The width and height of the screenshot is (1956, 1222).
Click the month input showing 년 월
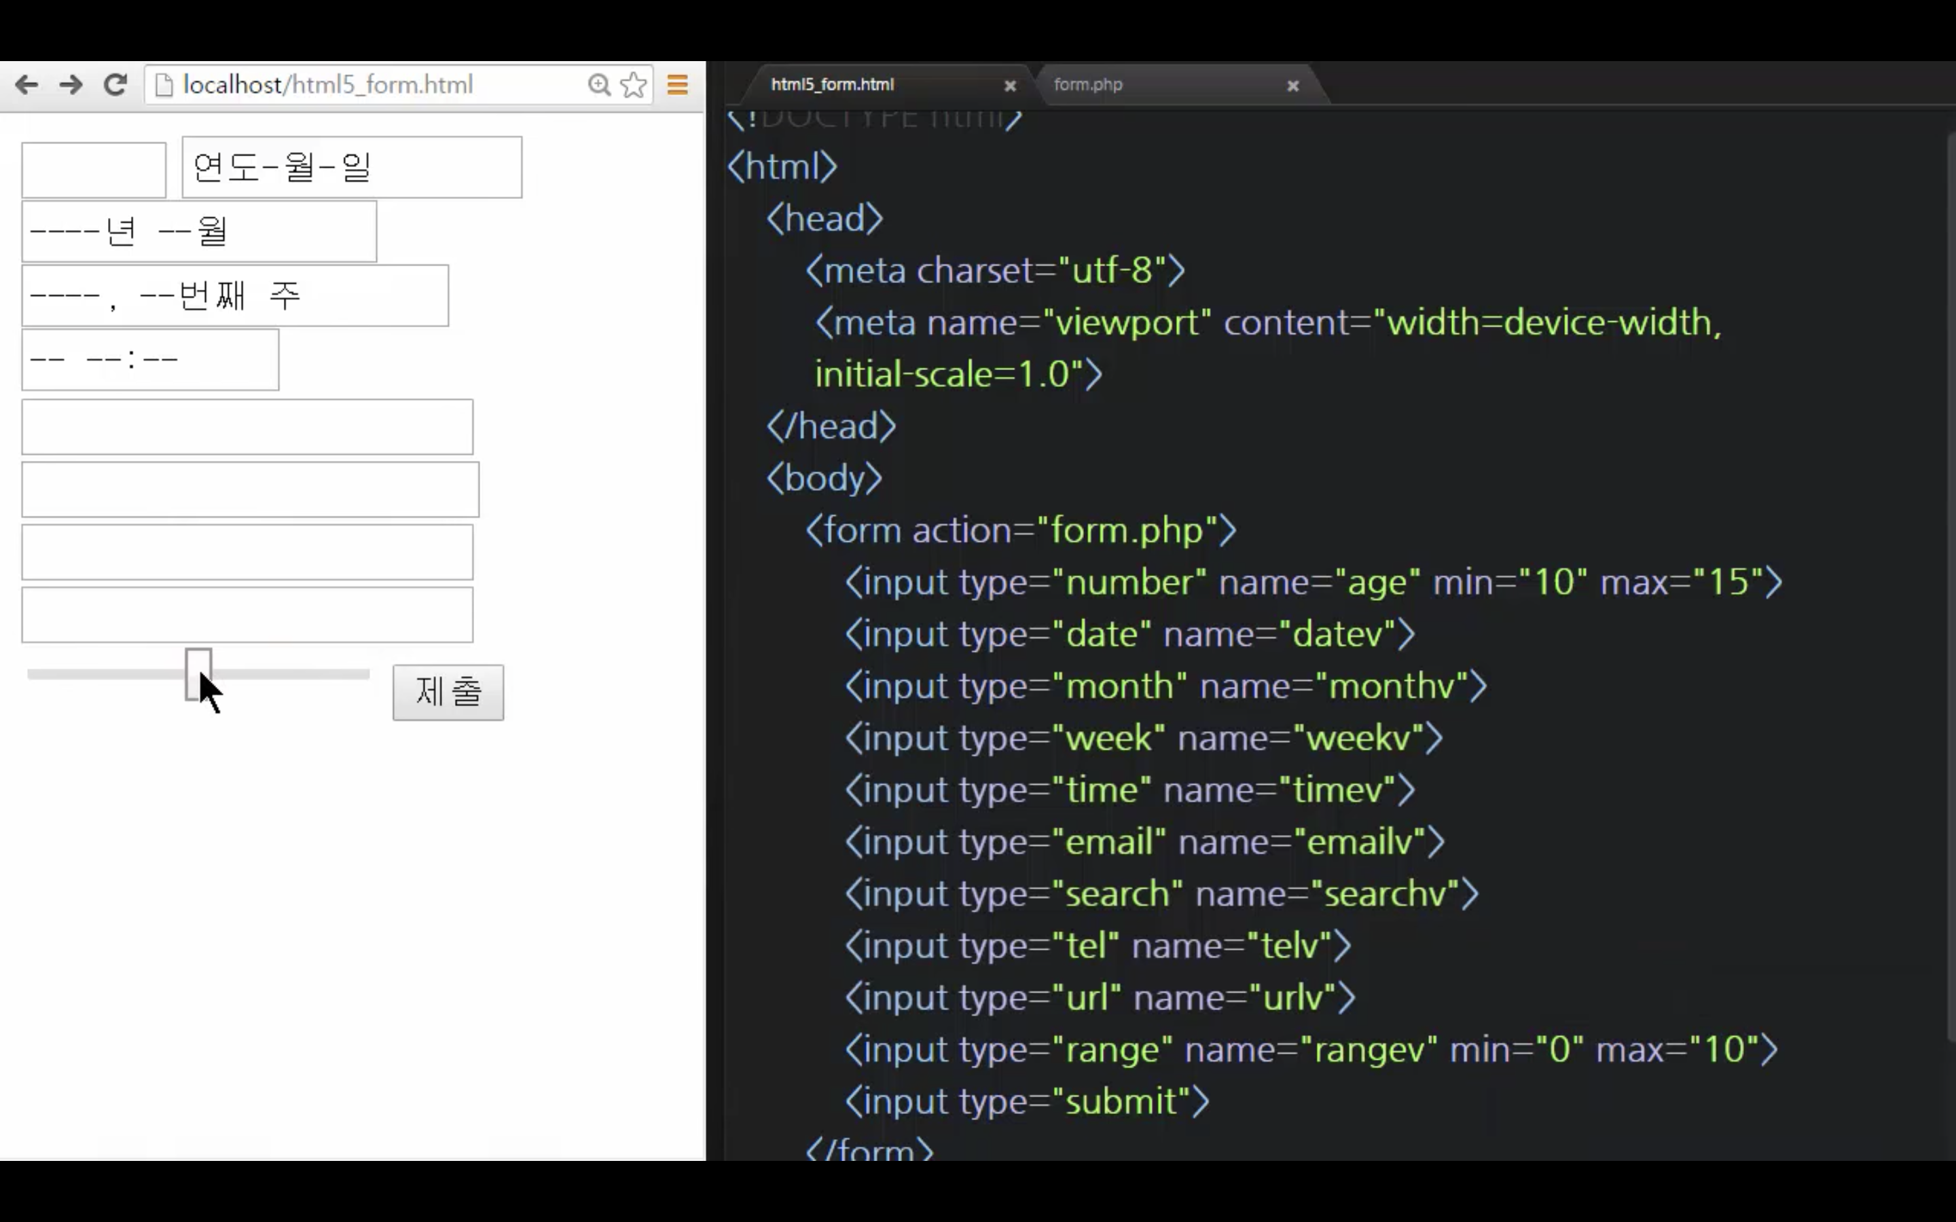199,232
